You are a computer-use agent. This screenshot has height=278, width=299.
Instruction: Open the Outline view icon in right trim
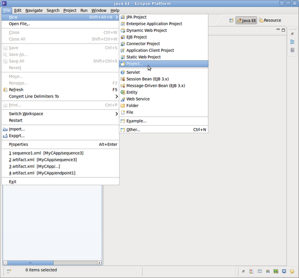click(x=292, y=42)
